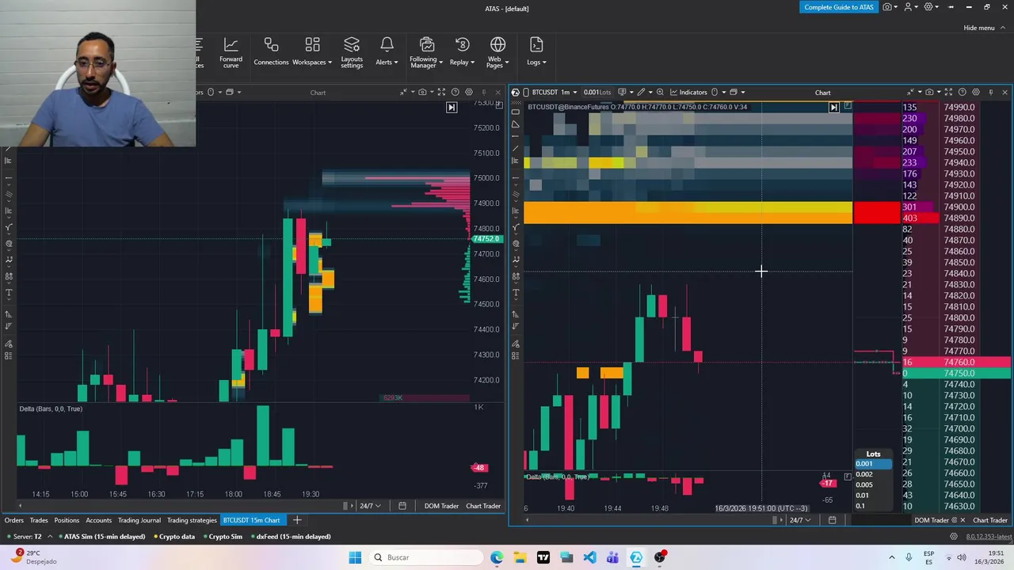
Task: Open the Layouts settings
Action: tap(352, 52)
